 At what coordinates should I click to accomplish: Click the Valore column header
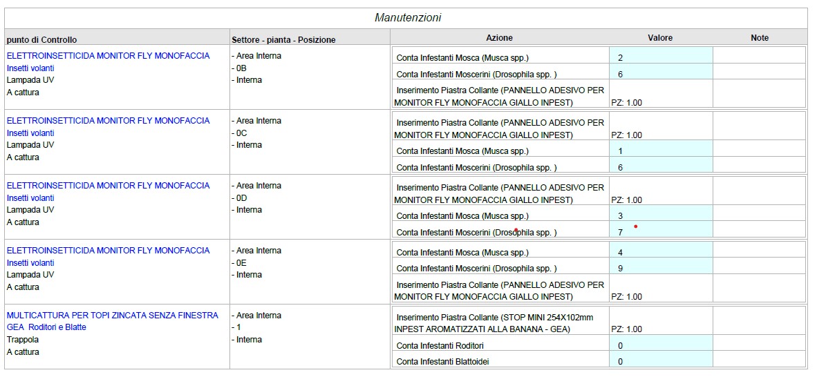coord(660,38)
